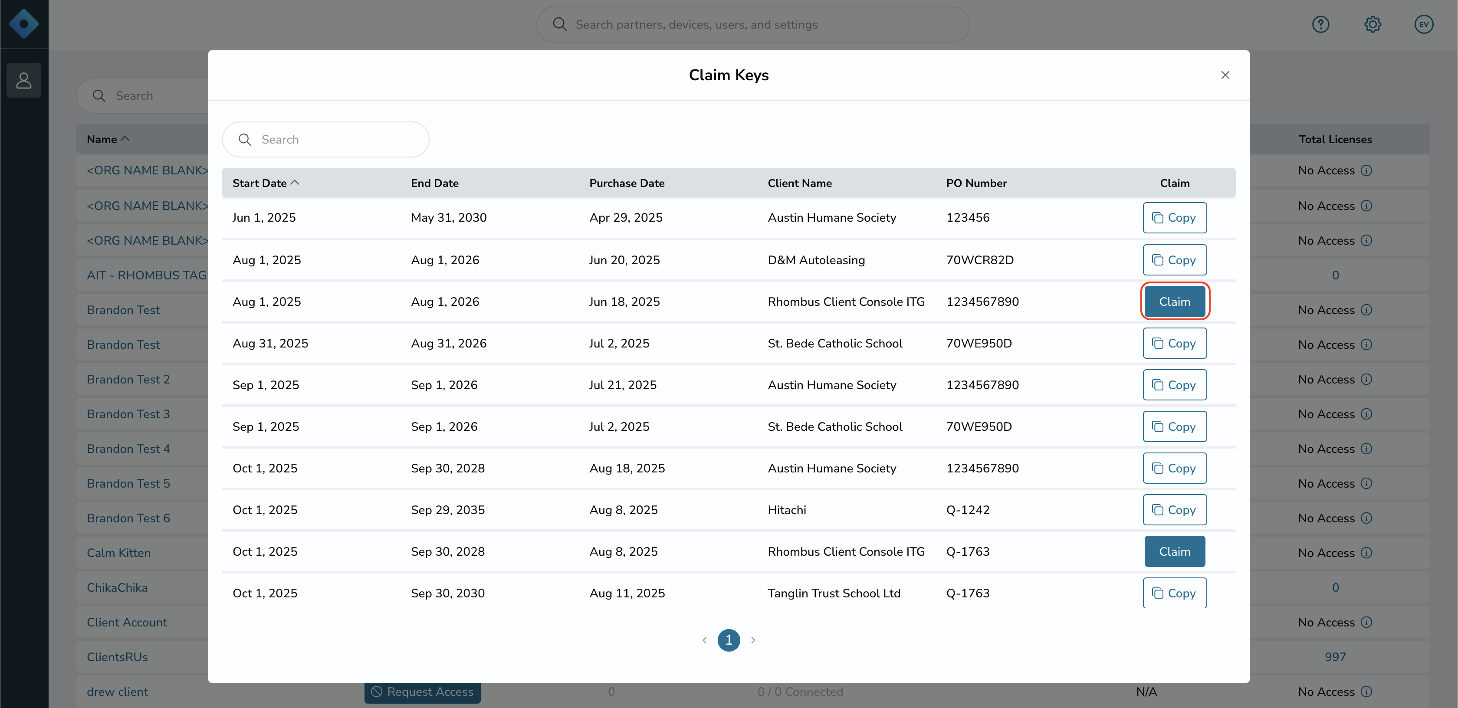This screenshot has height=708, width=1458.
Task: Open Client Account partner link
Action: click(127, 622)
